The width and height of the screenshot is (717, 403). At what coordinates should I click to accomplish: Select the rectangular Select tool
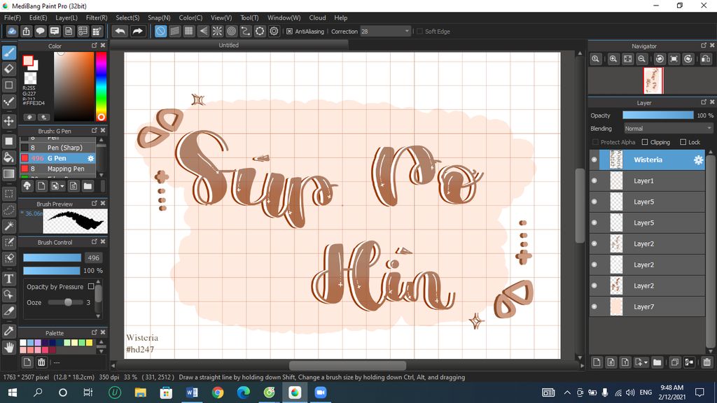(x=8, y=193)
